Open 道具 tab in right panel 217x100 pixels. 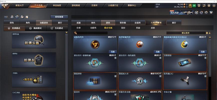tap(108, 23)
